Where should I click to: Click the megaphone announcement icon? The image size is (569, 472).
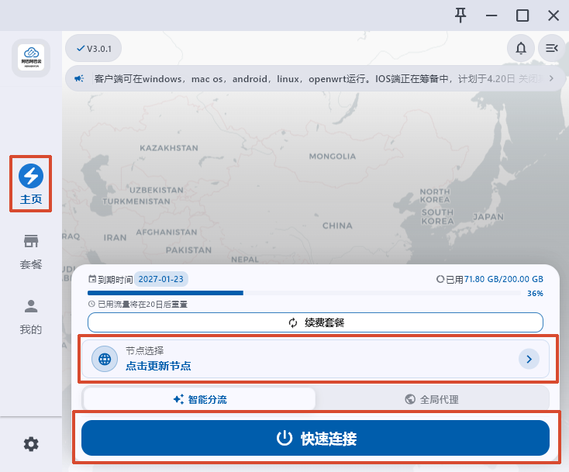pos(79,78)
